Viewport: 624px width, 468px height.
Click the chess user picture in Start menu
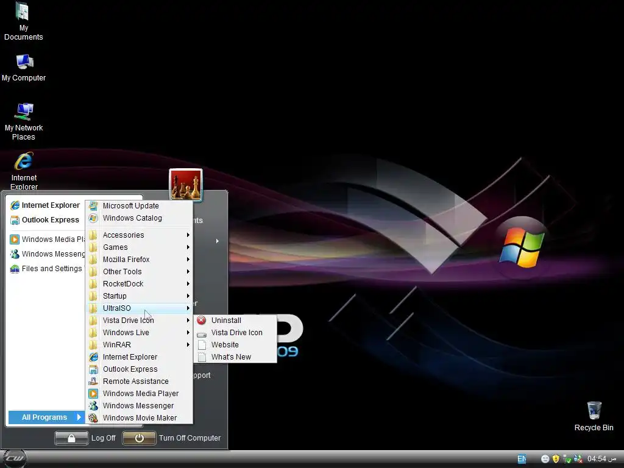(186, 184)
